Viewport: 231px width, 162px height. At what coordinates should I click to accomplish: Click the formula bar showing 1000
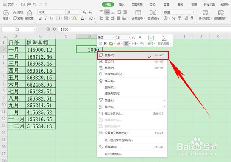coord(145,29)
